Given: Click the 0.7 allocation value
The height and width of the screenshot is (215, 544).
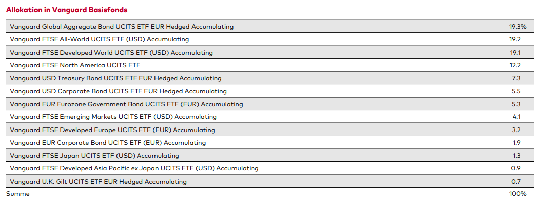Looking at the screenshot, I should pyautogui.click(x=516, y=182).
